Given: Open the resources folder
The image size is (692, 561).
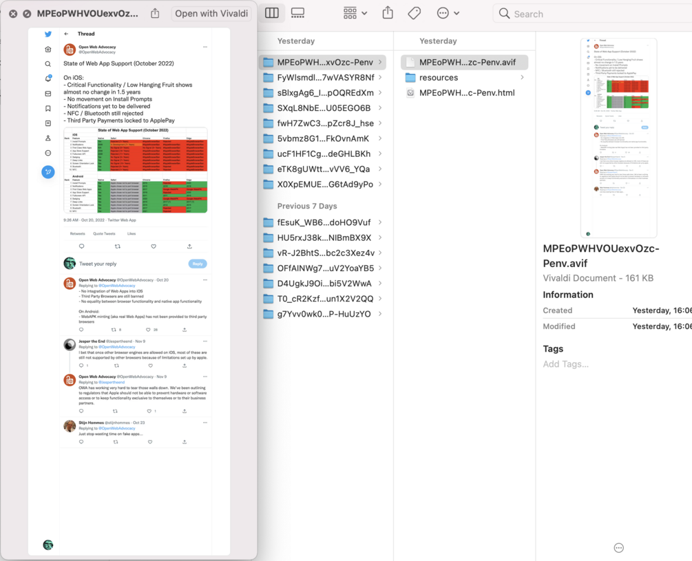Looking at the screenshot, I should click(x=465, y=78).
